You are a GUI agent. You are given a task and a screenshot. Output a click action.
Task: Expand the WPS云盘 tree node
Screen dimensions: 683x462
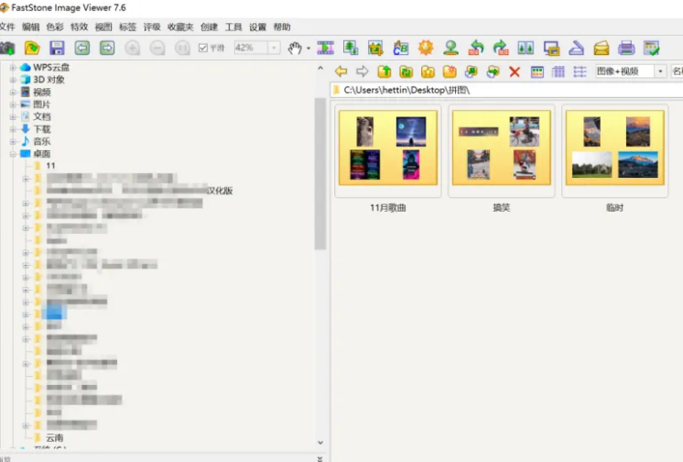click(x=13, y=68)
